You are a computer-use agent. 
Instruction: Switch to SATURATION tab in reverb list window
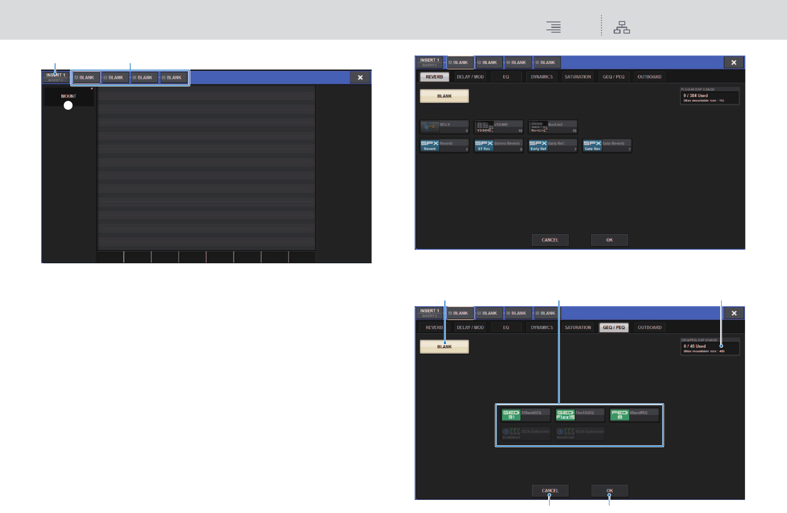click(x=578, y=77)
